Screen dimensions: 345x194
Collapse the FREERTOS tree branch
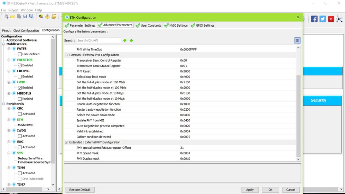(9, 60)
